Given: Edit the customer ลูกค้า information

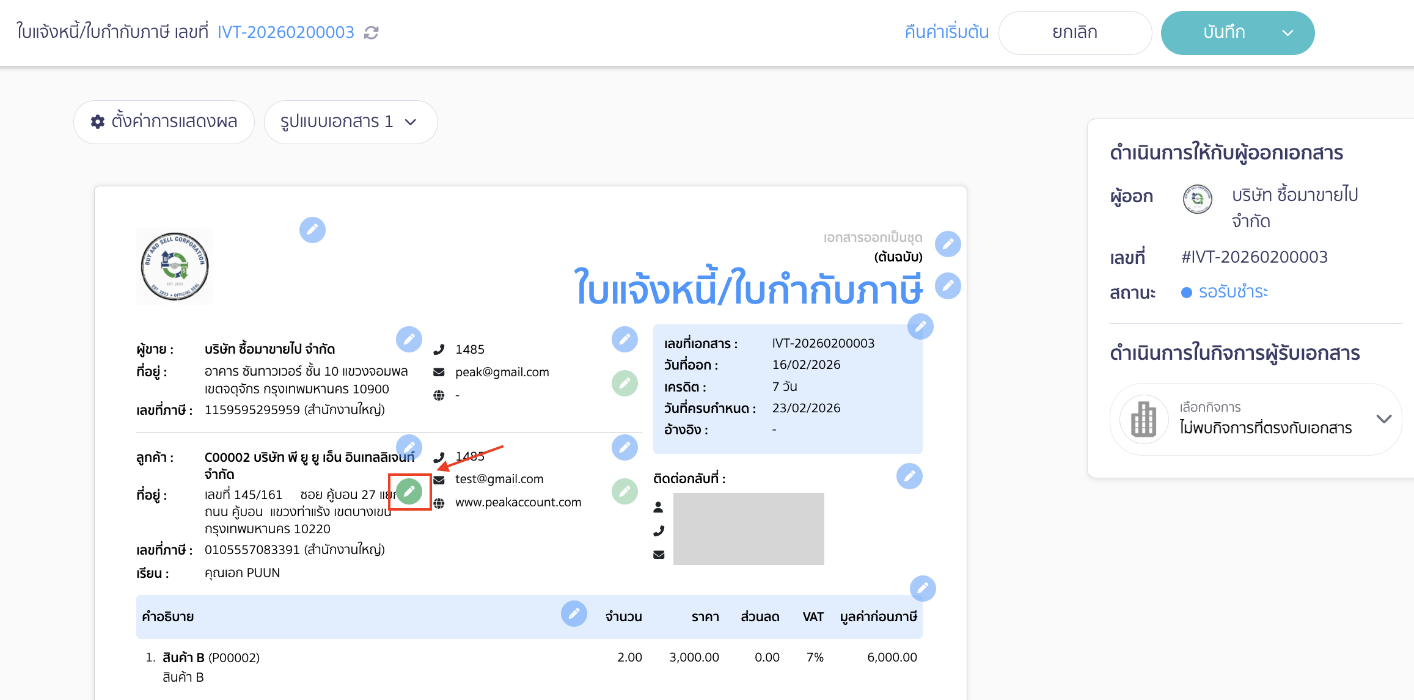Looking at the screenshot, I should pos(409,447).
